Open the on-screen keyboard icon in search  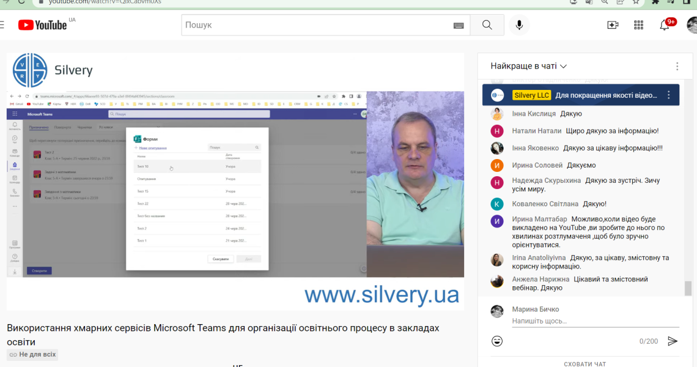coord(459,25)
